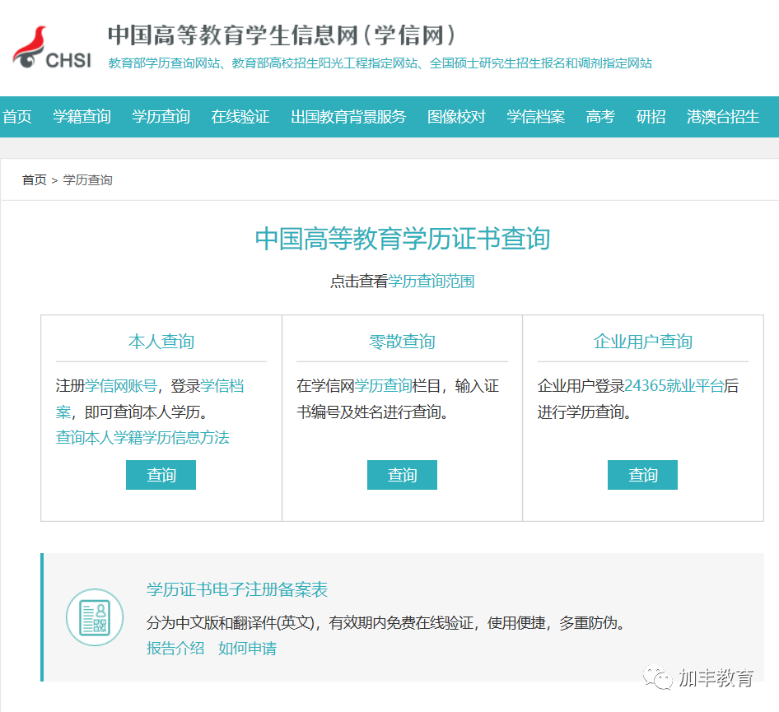Select 学历查询 in the navigation bar
The width and height of the screenshot is (779, 712).
point(160,117)
